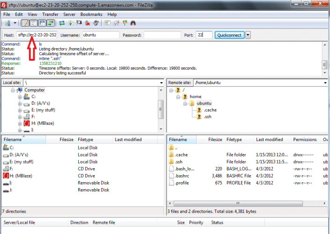Screen dimensions: 330x234
Task: Toggle the remote directory tree display
Action: 42,23
